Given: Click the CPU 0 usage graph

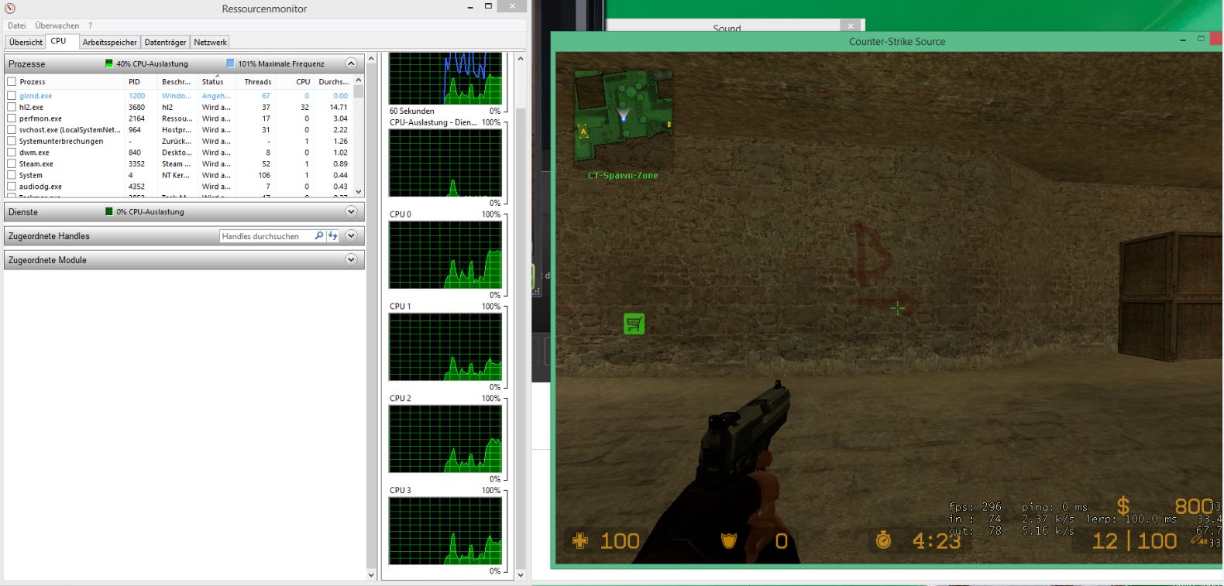Looking at the screenshot, I should [445, 255].
